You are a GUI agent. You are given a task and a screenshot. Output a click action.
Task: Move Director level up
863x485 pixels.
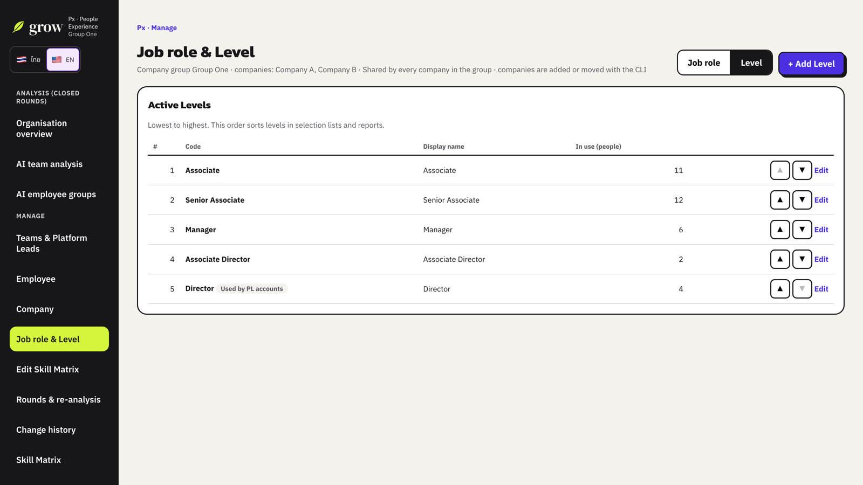tap(780, 289)
